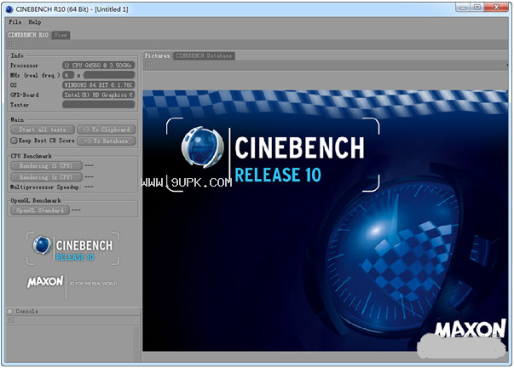Image resolution: width=514 pixels, height=369 pixels.
Task: Click the grip icon under CINEBENCH R10 tab
Action: coord(11,44)
